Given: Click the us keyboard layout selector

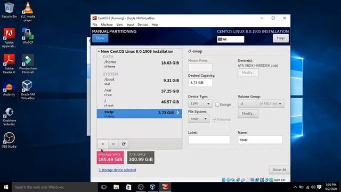Looking at the screenshot, I should 231,39.
